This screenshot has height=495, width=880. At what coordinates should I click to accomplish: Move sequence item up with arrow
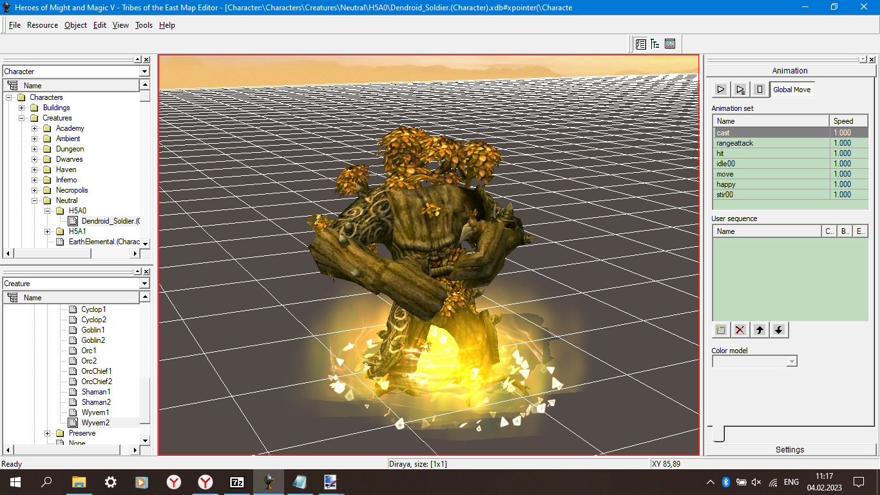coord(760,330)
